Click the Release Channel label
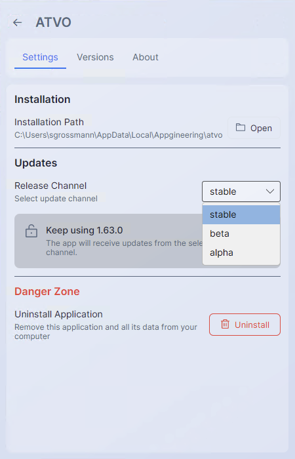This screenshot has width=295, height=459. 50,186
